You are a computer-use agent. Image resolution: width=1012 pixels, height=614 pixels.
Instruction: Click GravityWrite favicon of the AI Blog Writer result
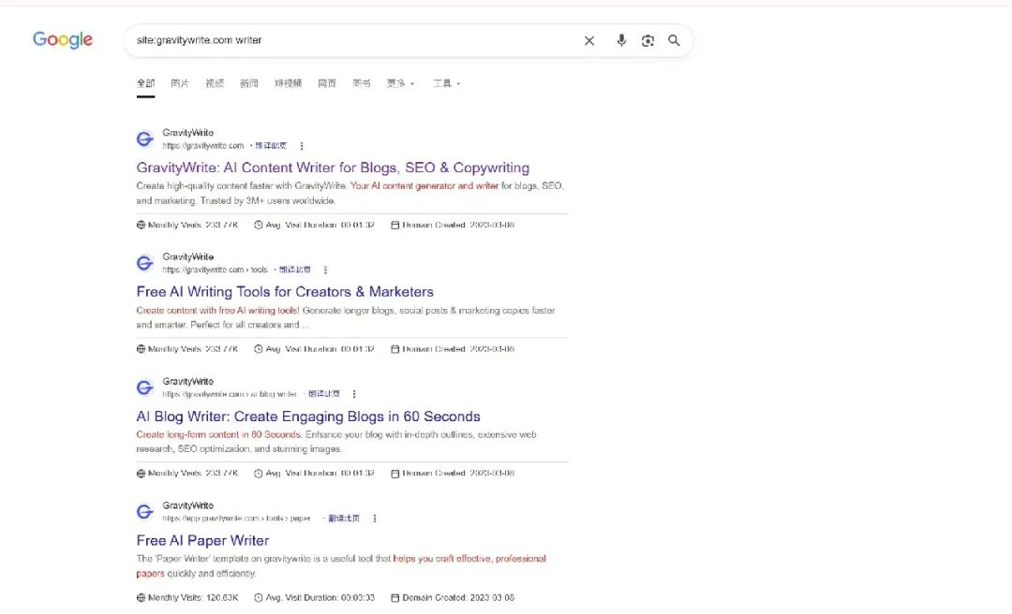point(145,387)
